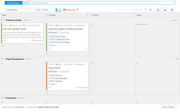Click the blue sprint progress bars icon
The width and height of the screenshot is (180, 112).
pyautogui.click(x=58, y=10)
